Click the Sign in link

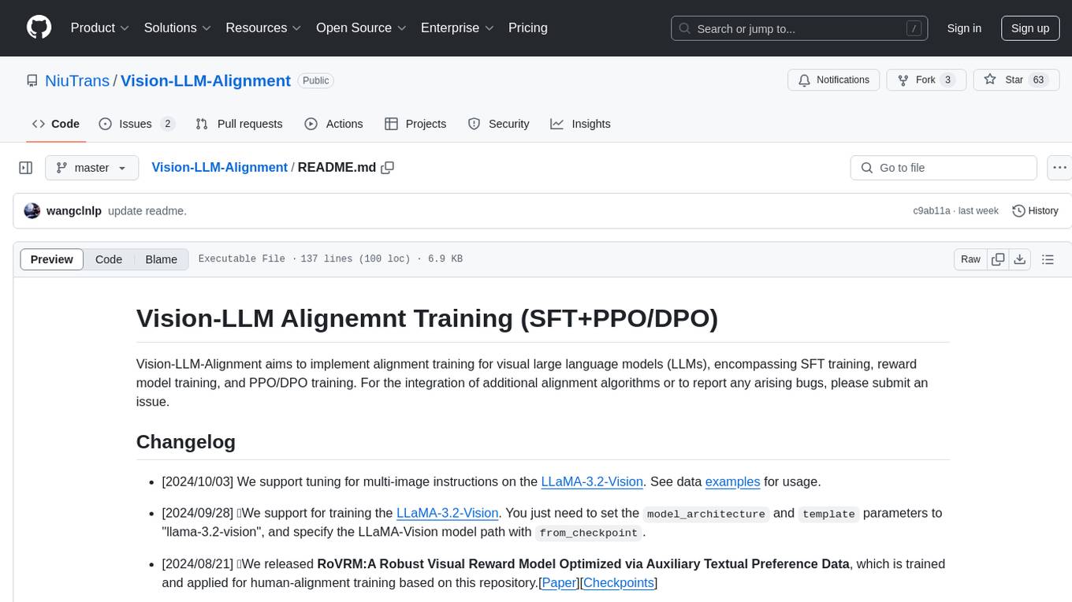[x=964, y=28]
